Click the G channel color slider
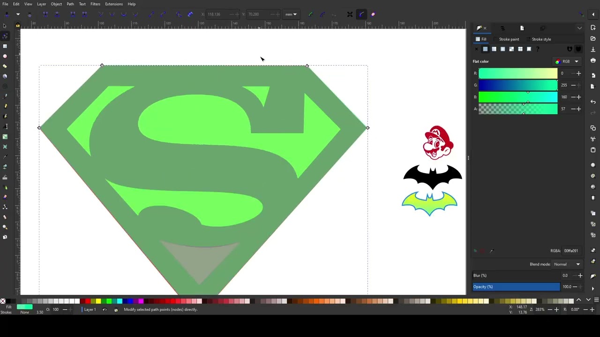The height and width of the screenshot is (337, 600). tap(518, 85)
